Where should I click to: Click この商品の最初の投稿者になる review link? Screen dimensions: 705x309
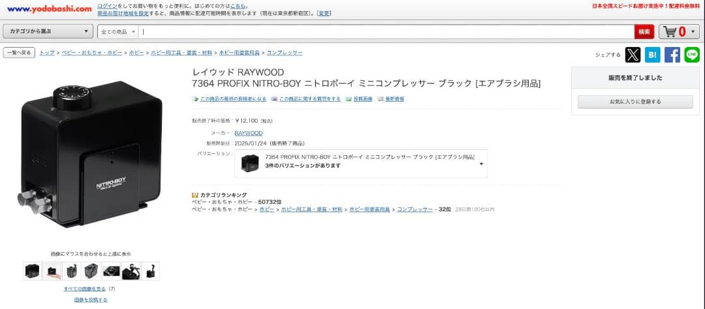coord(233,99)
